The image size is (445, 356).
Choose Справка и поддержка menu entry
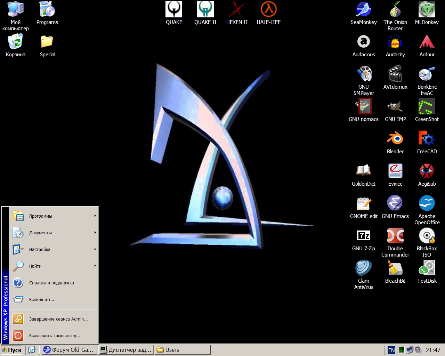point(51,283)
